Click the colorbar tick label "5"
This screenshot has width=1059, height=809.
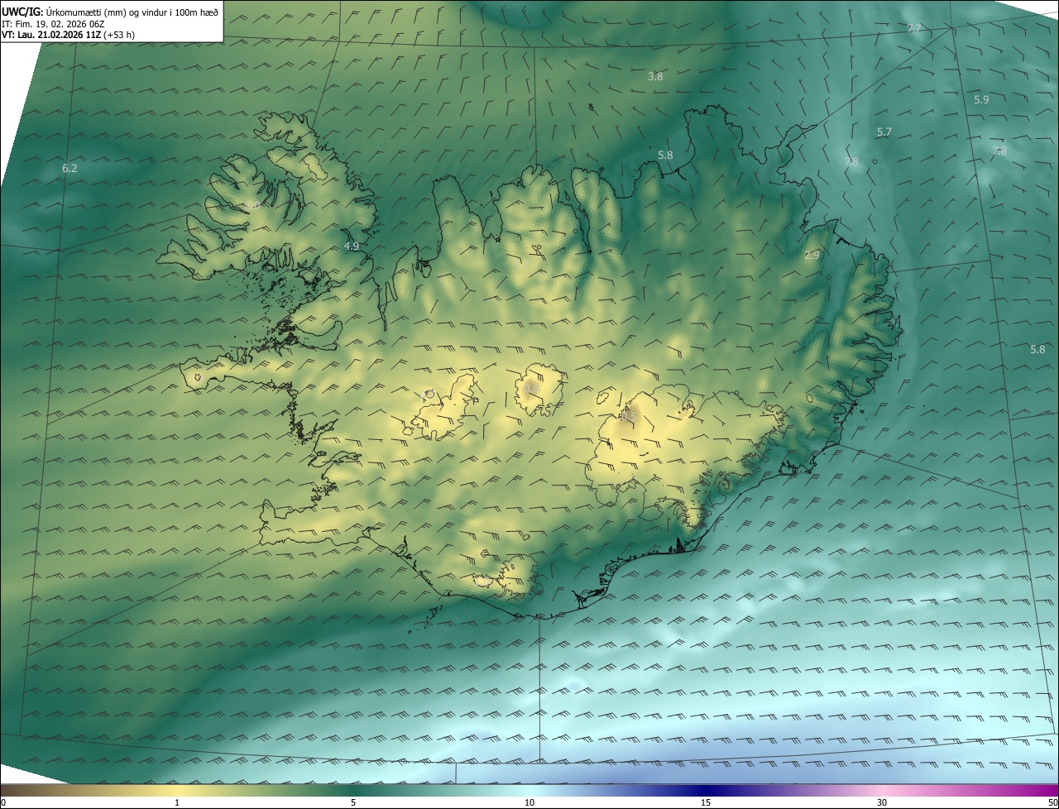[353, 802]
